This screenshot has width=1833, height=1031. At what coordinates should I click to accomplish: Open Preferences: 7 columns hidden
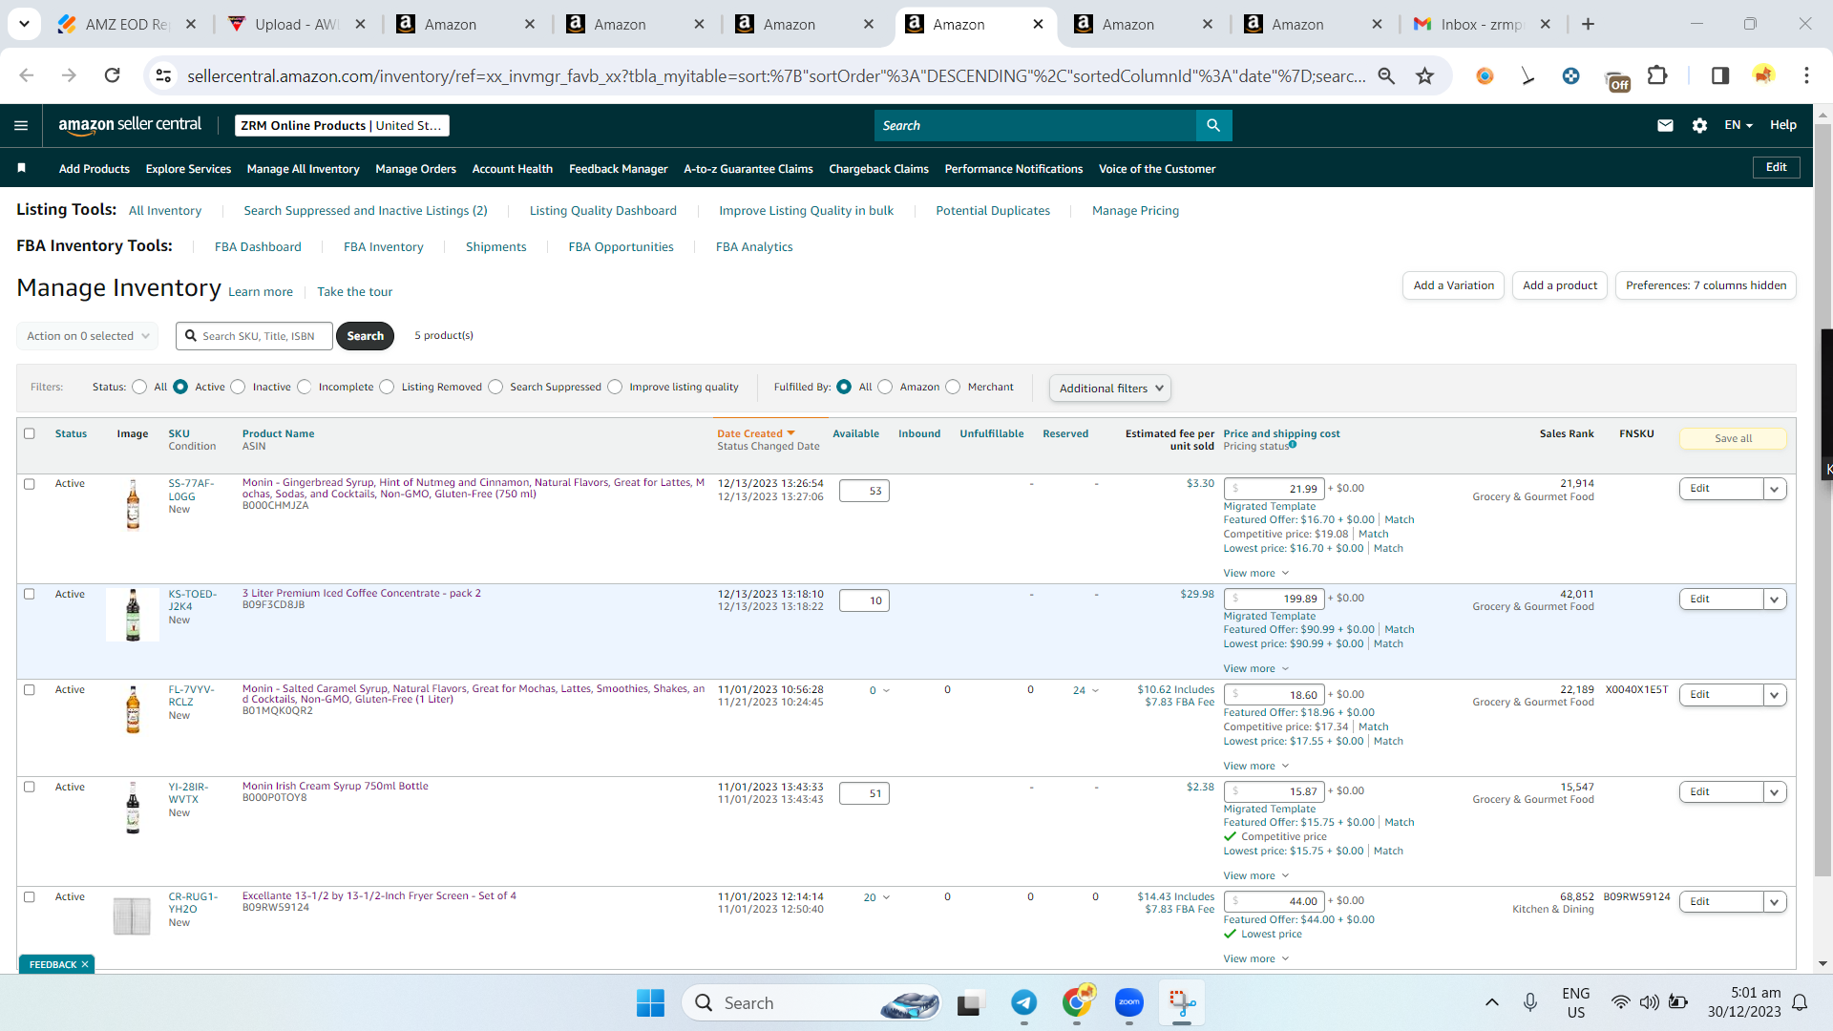click(1705, 285)
